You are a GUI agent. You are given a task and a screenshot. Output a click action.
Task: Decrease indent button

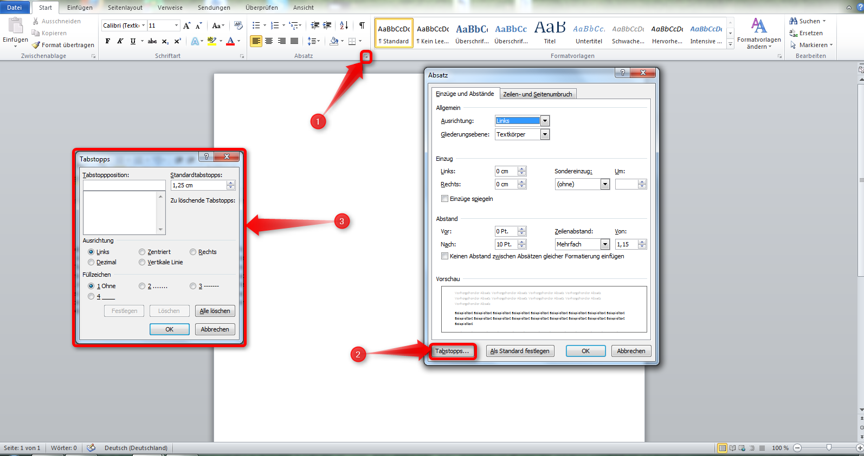pos(315,25)
